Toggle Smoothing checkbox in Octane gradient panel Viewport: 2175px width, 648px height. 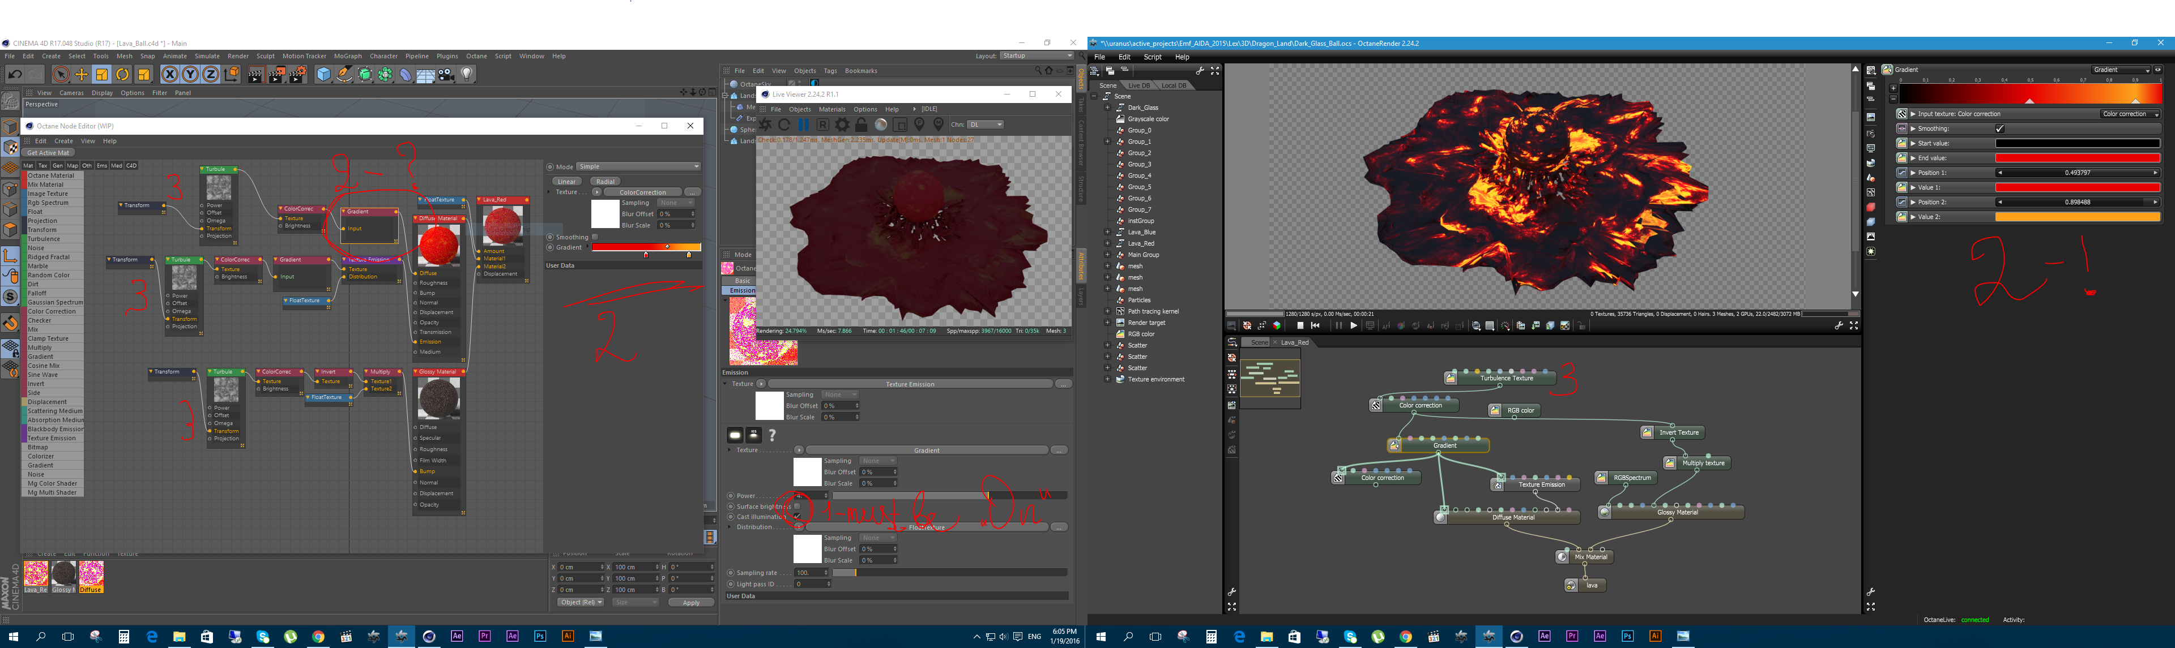pos(1999,128)
